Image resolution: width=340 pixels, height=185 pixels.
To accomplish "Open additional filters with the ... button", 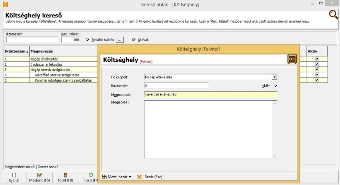I will (120, 40).
